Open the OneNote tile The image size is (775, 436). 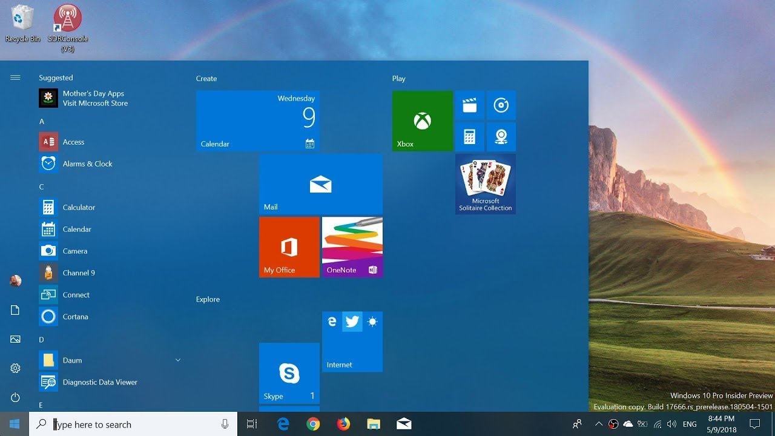tap(352, 247)
